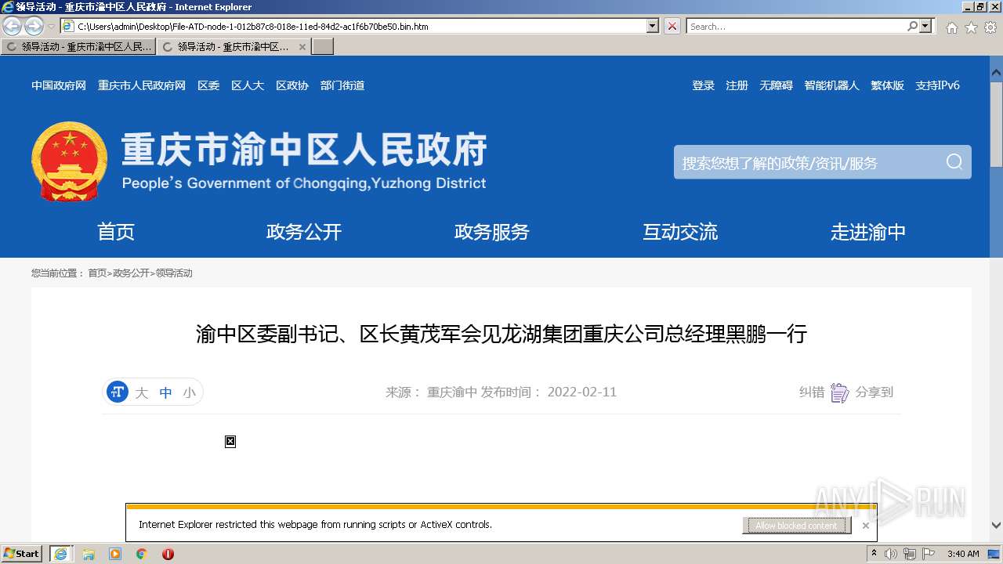The width and height of the screenshot is (1003, 564).
Task: Dismiss the blocked content notification bar
Action: [x=865, y=526]
